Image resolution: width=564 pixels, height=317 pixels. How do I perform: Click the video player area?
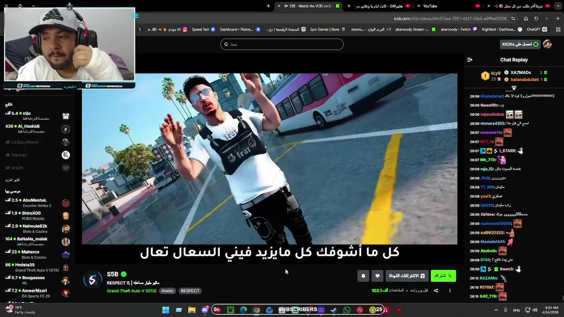pyautogui.click(x=270, y=158)
